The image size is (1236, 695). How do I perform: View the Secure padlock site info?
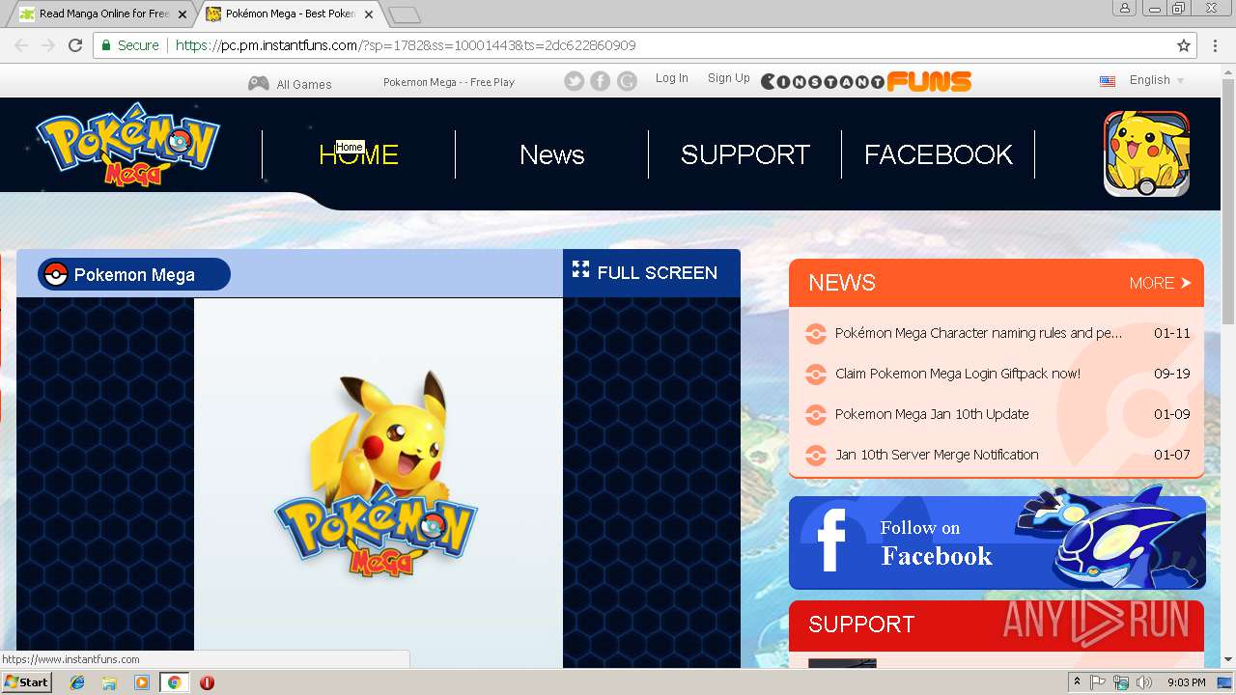point(129,45)
